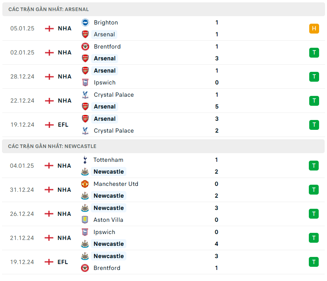
Task: Click the Brentford crest in the 02.01.25 match
Action: [x=85, y=47]
